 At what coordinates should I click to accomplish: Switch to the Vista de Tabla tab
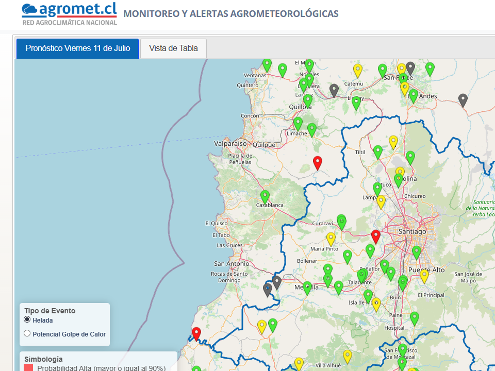173,48
